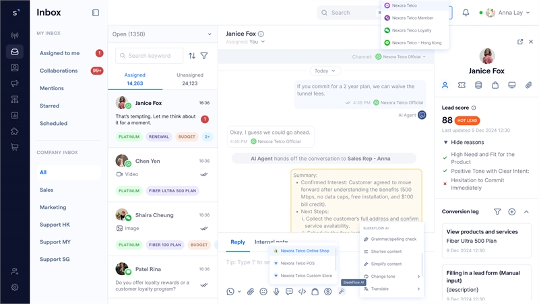This screenshot has width=539, height=304.
Task: Open the emoji picker in reply toolbar
Action: (263, 292)
